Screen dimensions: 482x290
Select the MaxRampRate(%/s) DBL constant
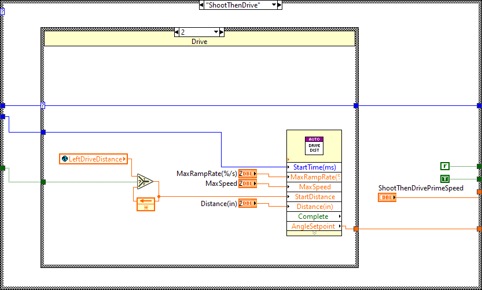[248, 174]
